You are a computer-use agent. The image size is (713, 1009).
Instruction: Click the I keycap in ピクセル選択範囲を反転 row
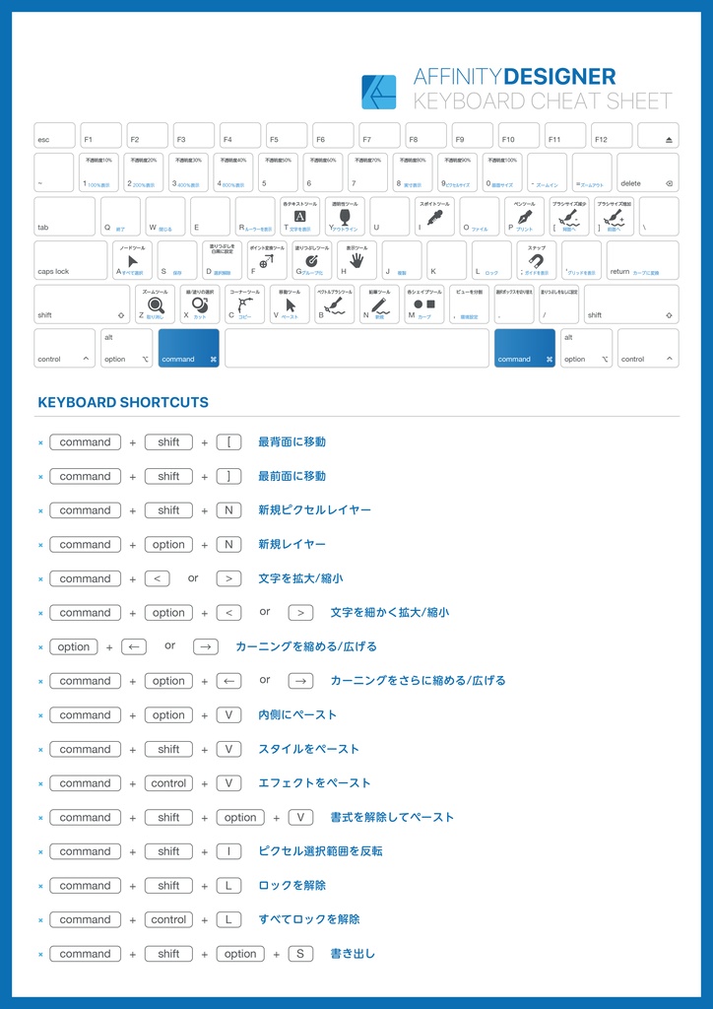228,851
